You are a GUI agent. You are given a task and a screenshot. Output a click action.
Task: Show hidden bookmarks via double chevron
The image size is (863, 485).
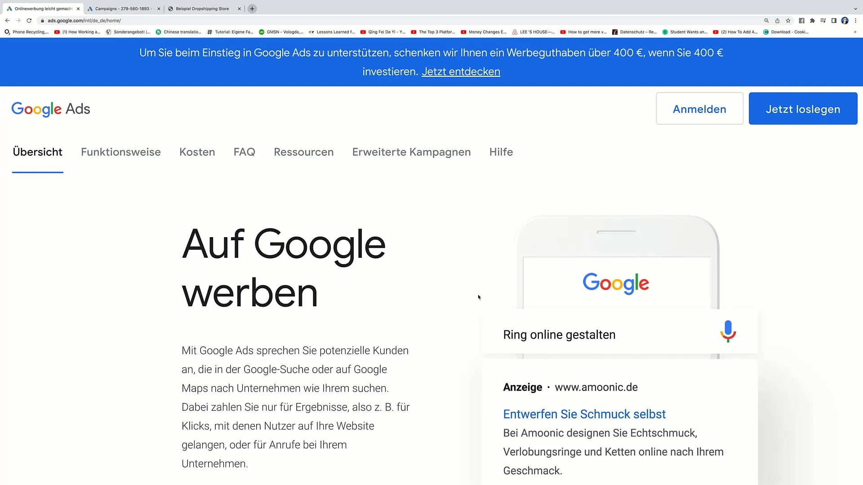[x=855, y=32]
